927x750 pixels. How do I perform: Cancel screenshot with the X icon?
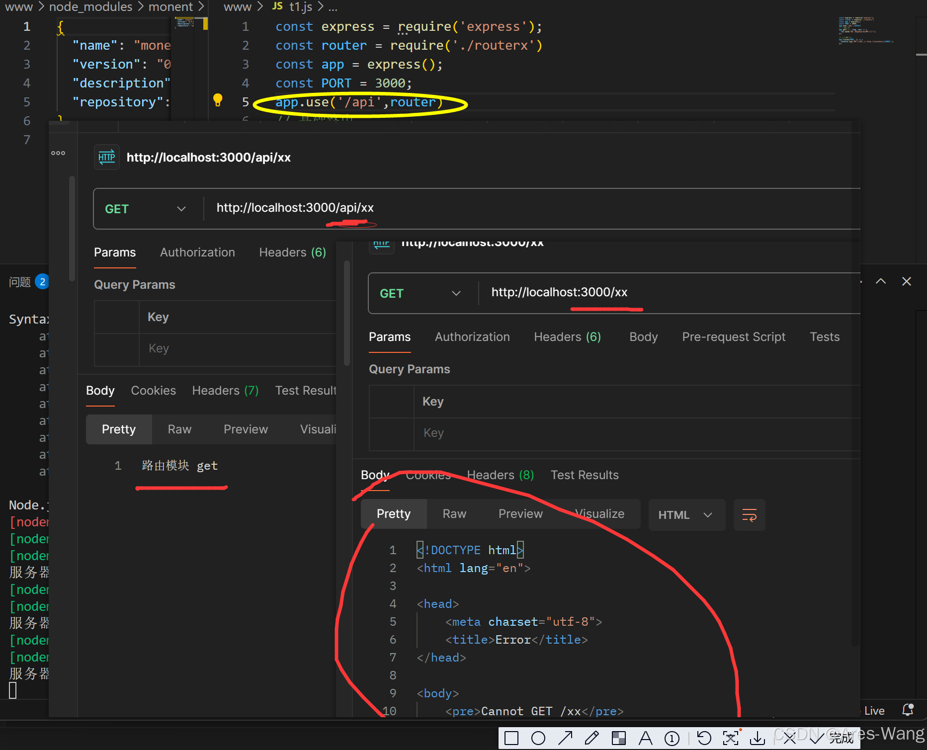tap(789, 738)
